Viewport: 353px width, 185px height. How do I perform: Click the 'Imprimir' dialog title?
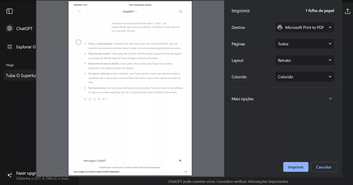click(x=241, y=11)
